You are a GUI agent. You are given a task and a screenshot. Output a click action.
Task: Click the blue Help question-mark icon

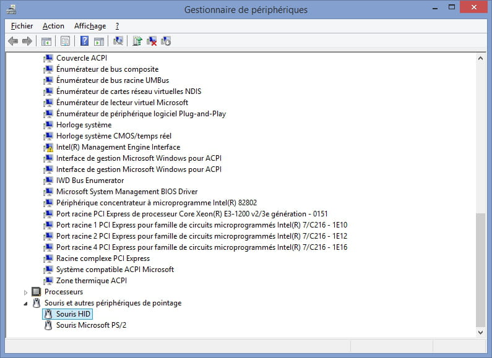[x=84, y=41]
